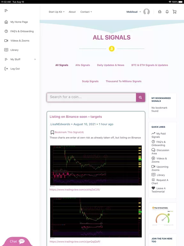This screenshot has height=246, width=184.
Task: Click the FAQ's & Onboarding sidebar question icon
Action: pyautogui.click(x=6, y=31)
